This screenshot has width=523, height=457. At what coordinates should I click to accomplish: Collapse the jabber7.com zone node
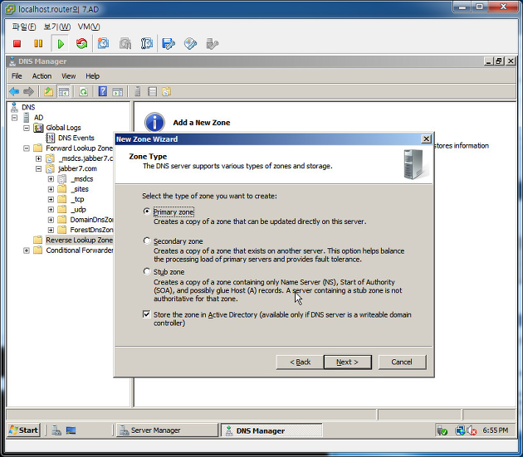(x=39, y=168)
